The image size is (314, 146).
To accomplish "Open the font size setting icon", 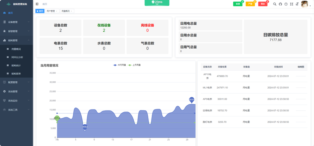I will pos(297,4).
